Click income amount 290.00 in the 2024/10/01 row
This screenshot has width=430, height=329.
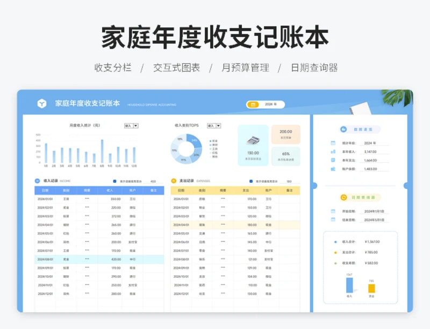tap(116, 276)
